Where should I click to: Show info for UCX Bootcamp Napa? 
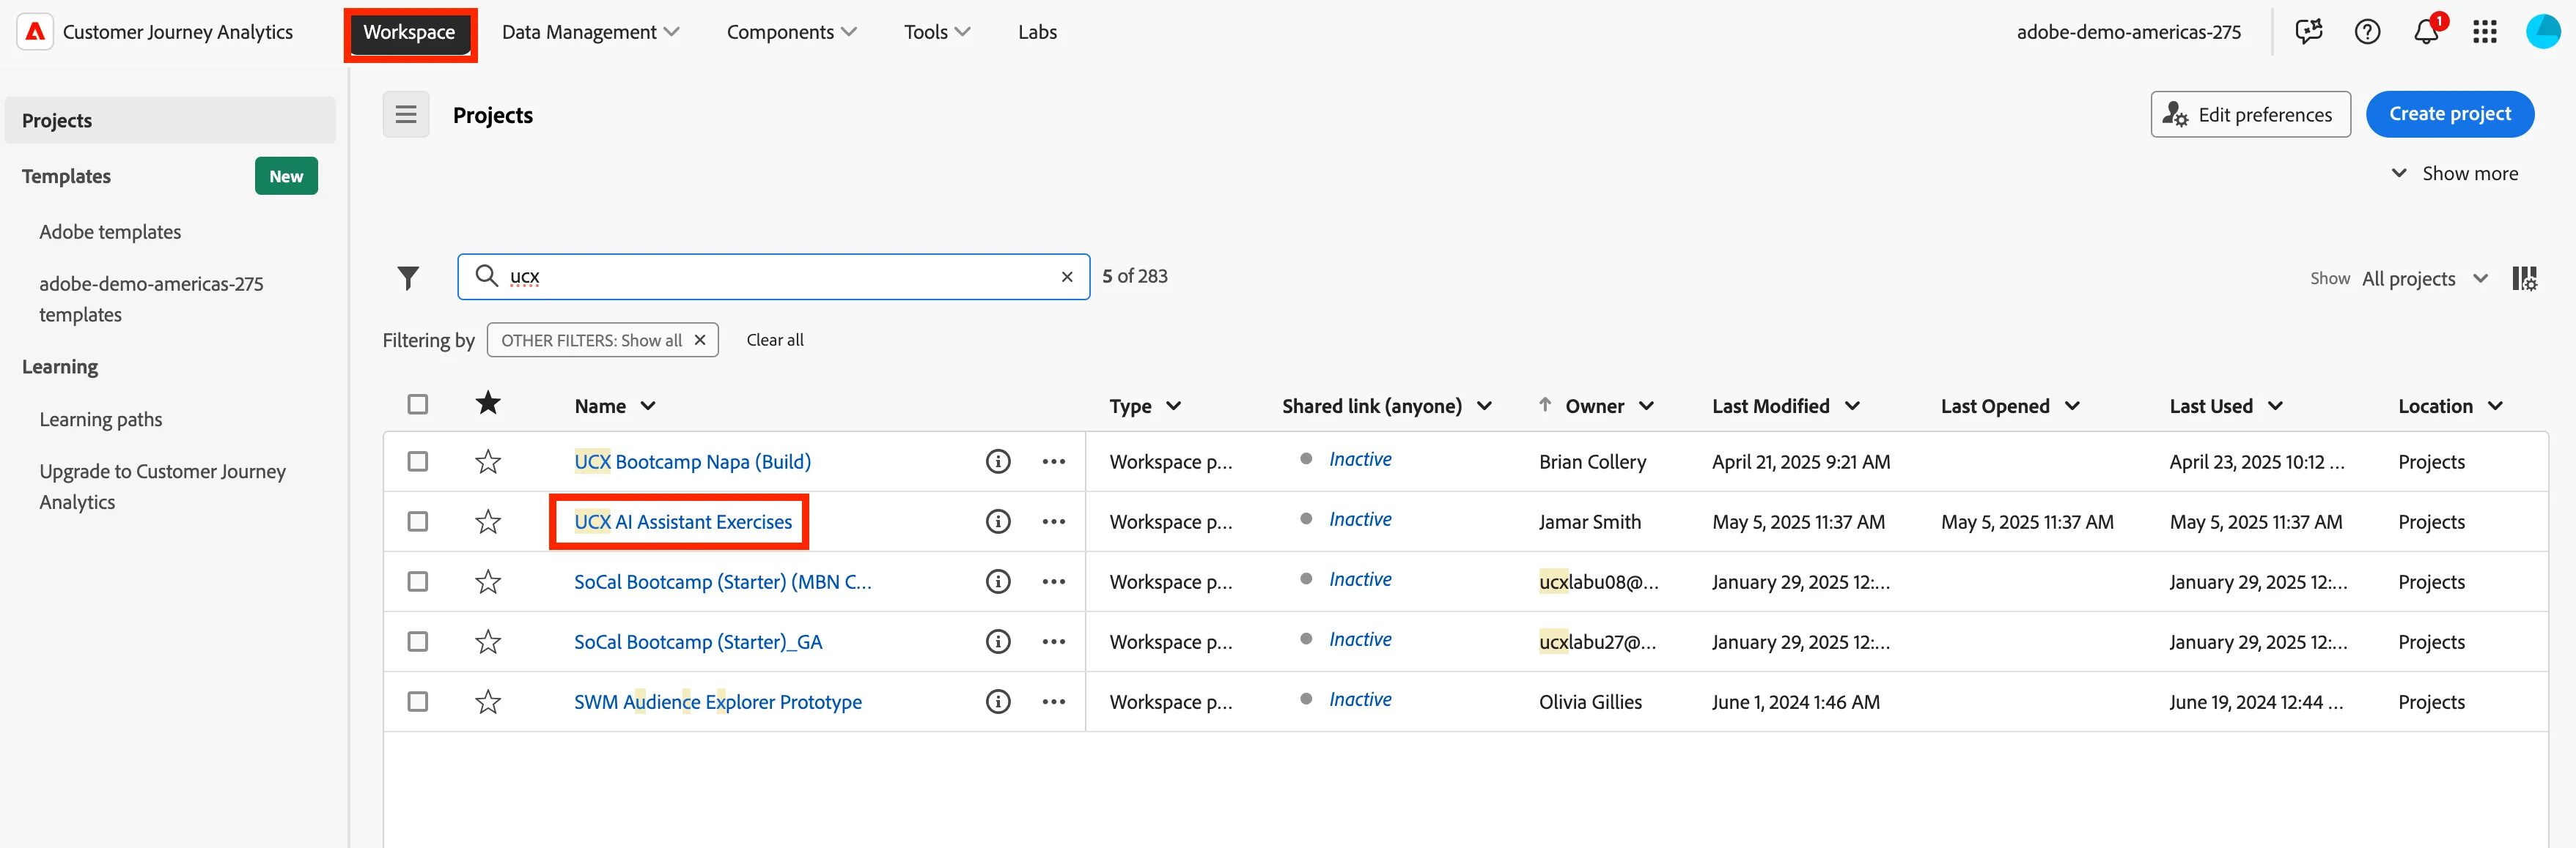[x=998, y=461]
